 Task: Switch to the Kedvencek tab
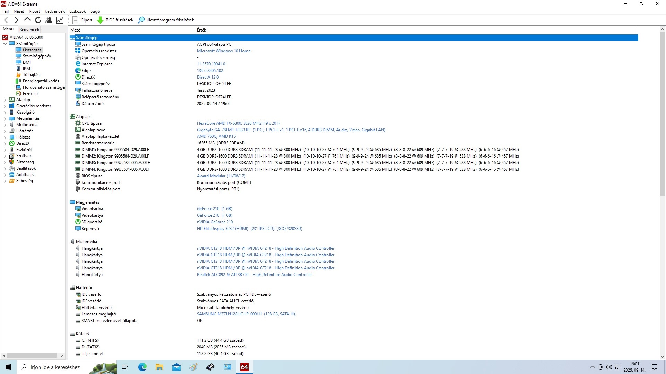click(29, 30)
